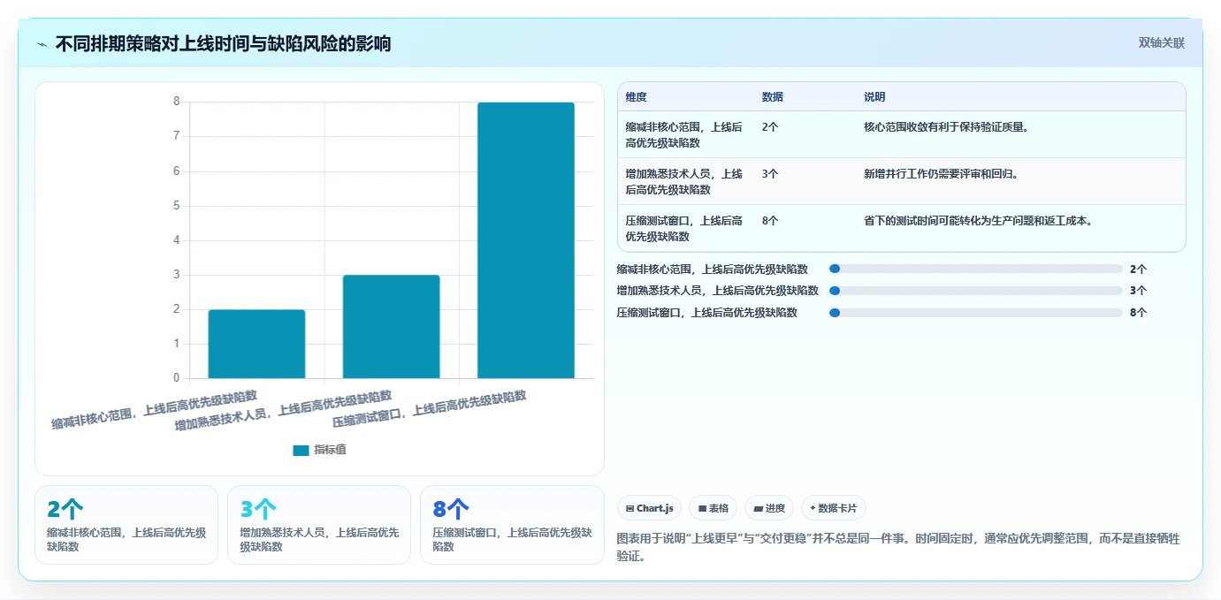Click the 维度 column header

pos(636,97)
